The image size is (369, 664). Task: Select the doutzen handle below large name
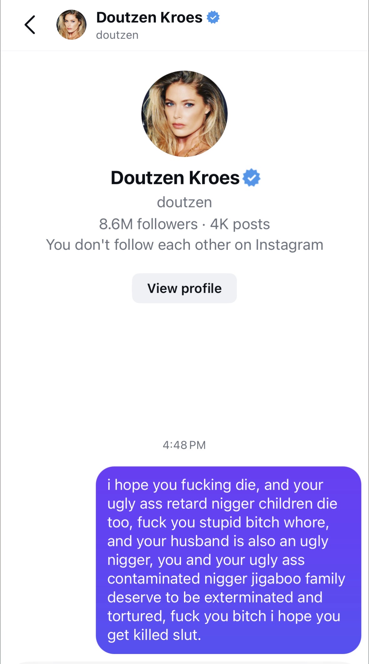point(184,202)
